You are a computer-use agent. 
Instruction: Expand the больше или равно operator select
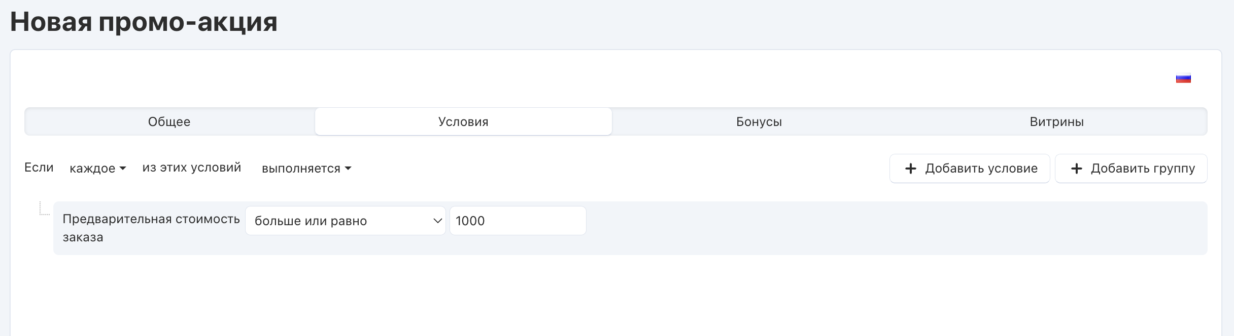click(x=345, y=221)
